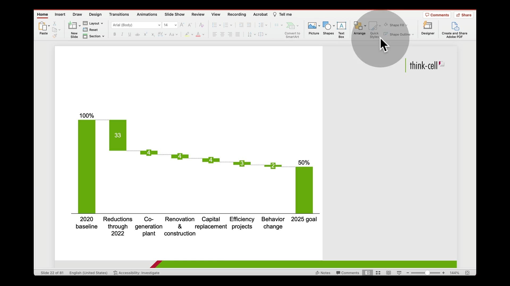Image resolution: width=510 pixels, height=286 pixels.
Task: Click the Copy icon
Action: coord(54,30)
